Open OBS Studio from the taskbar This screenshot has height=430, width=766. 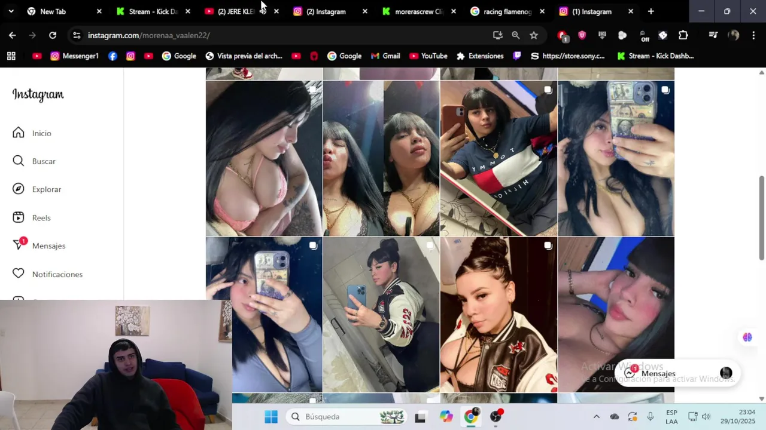point(496,417)
